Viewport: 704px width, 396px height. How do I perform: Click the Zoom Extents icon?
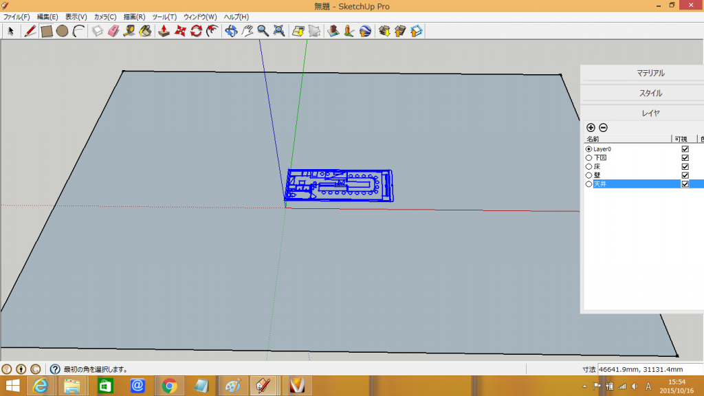click(x=279, y=31)
